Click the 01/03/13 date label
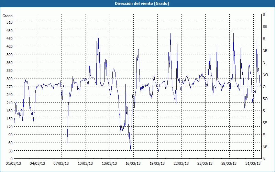This screenshot has height=172, width=275. (x=13, y=163)
